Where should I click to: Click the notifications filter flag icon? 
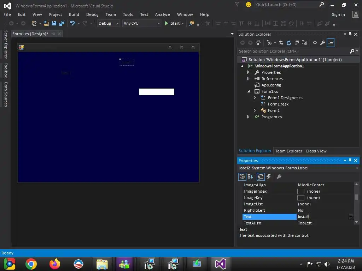tap(237, 4)
